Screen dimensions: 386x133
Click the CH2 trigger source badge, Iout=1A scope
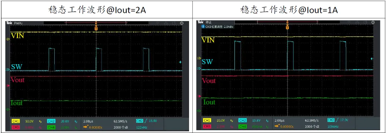coord(331,120)
